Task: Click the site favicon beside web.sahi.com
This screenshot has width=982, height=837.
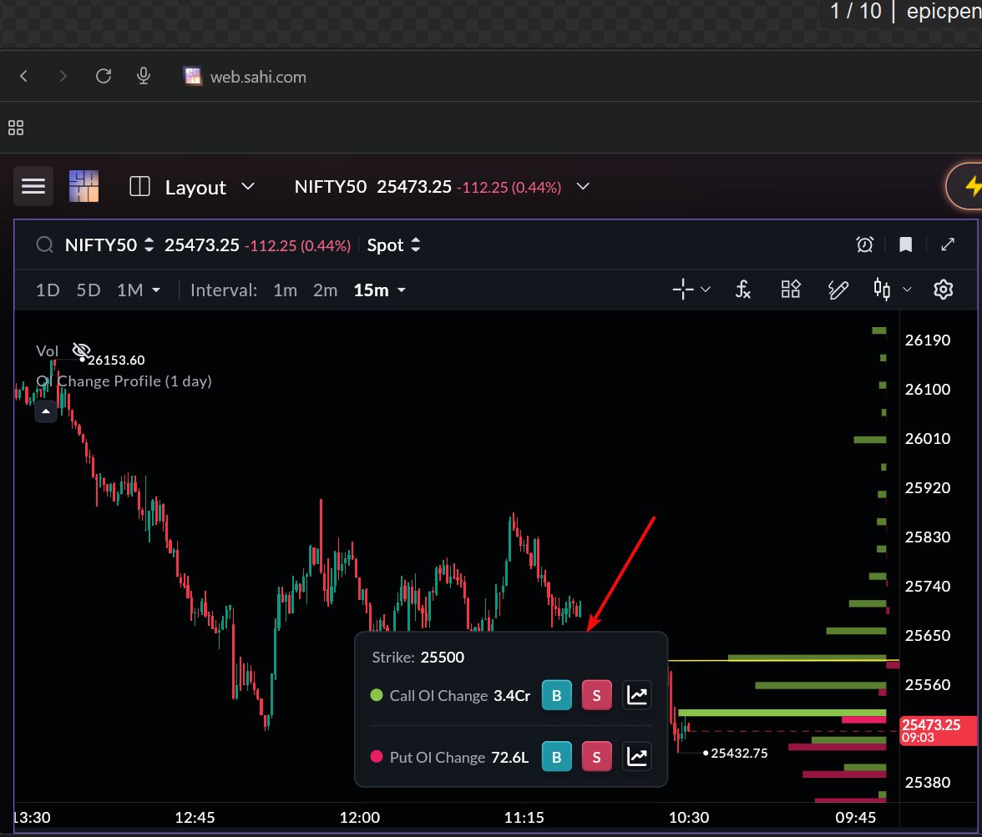Action: coord(193,77)
